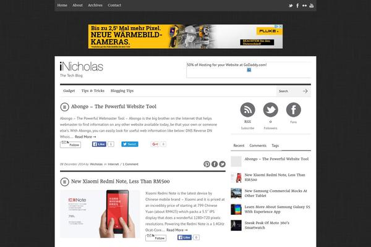Share the Abongo post via the round Facebook icon
This screenshot has width=371, height=247.
pos(215,164)
